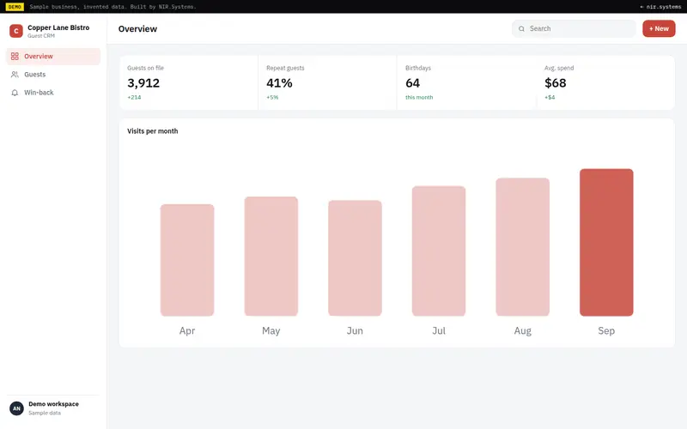Click the Guests on file value 3,912
This screenshot has height=429, width=687.
coord(143,82)
